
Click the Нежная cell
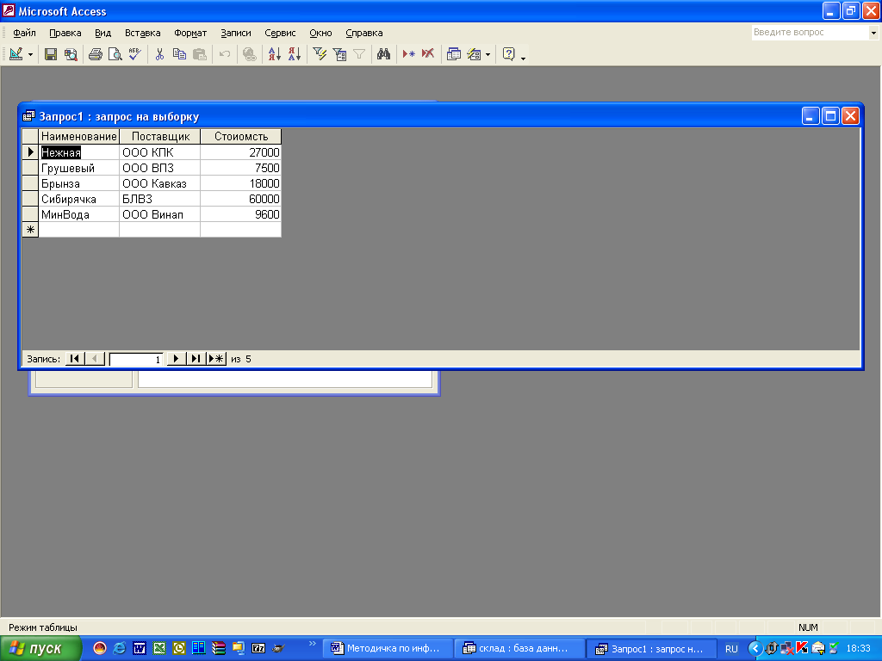click(x=78, y=152)
